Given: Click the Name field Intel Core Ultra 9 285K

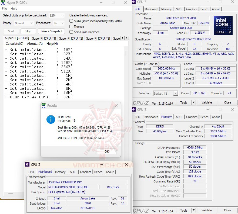Looking at the screenshot, I should [x=181, y=18].
